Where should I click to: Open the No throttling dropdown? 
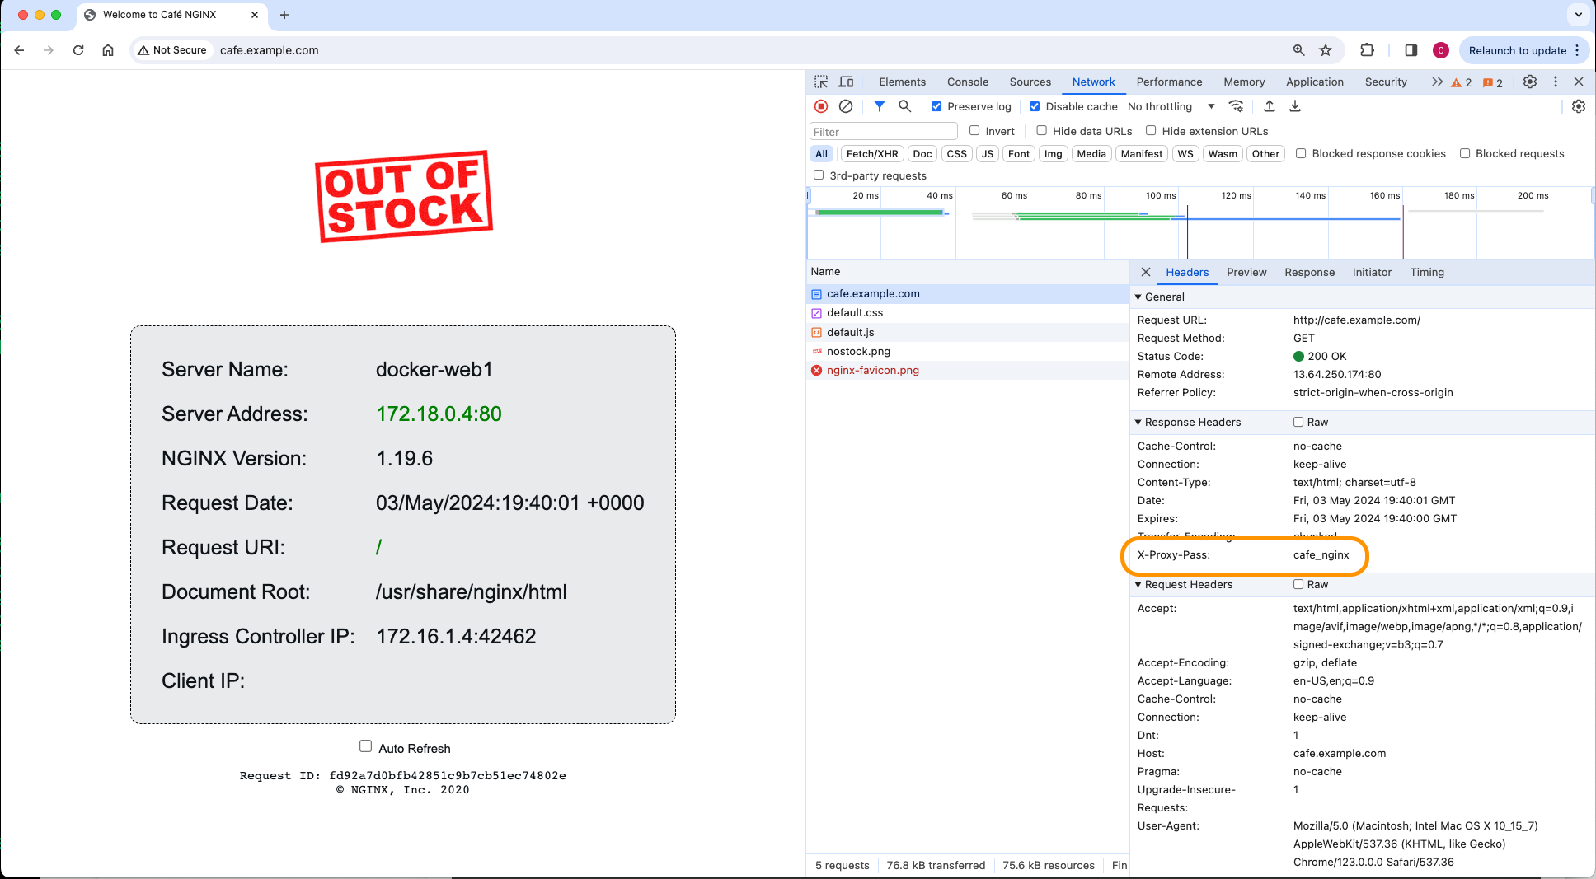(1171, 106)
